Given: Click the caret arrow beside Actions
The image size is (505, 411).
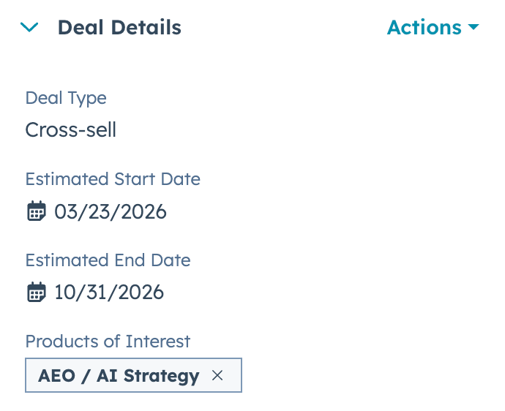Looking at the screenshot, I should [473, 28].
